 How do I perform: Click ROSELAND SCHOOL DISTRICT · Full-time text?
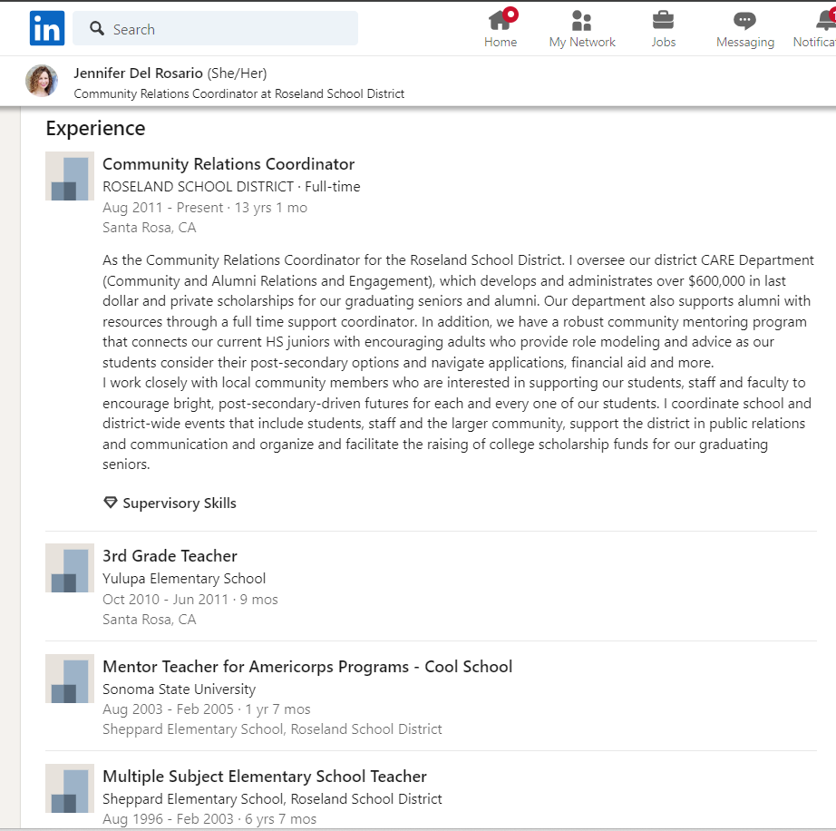(x=231, y=187)
